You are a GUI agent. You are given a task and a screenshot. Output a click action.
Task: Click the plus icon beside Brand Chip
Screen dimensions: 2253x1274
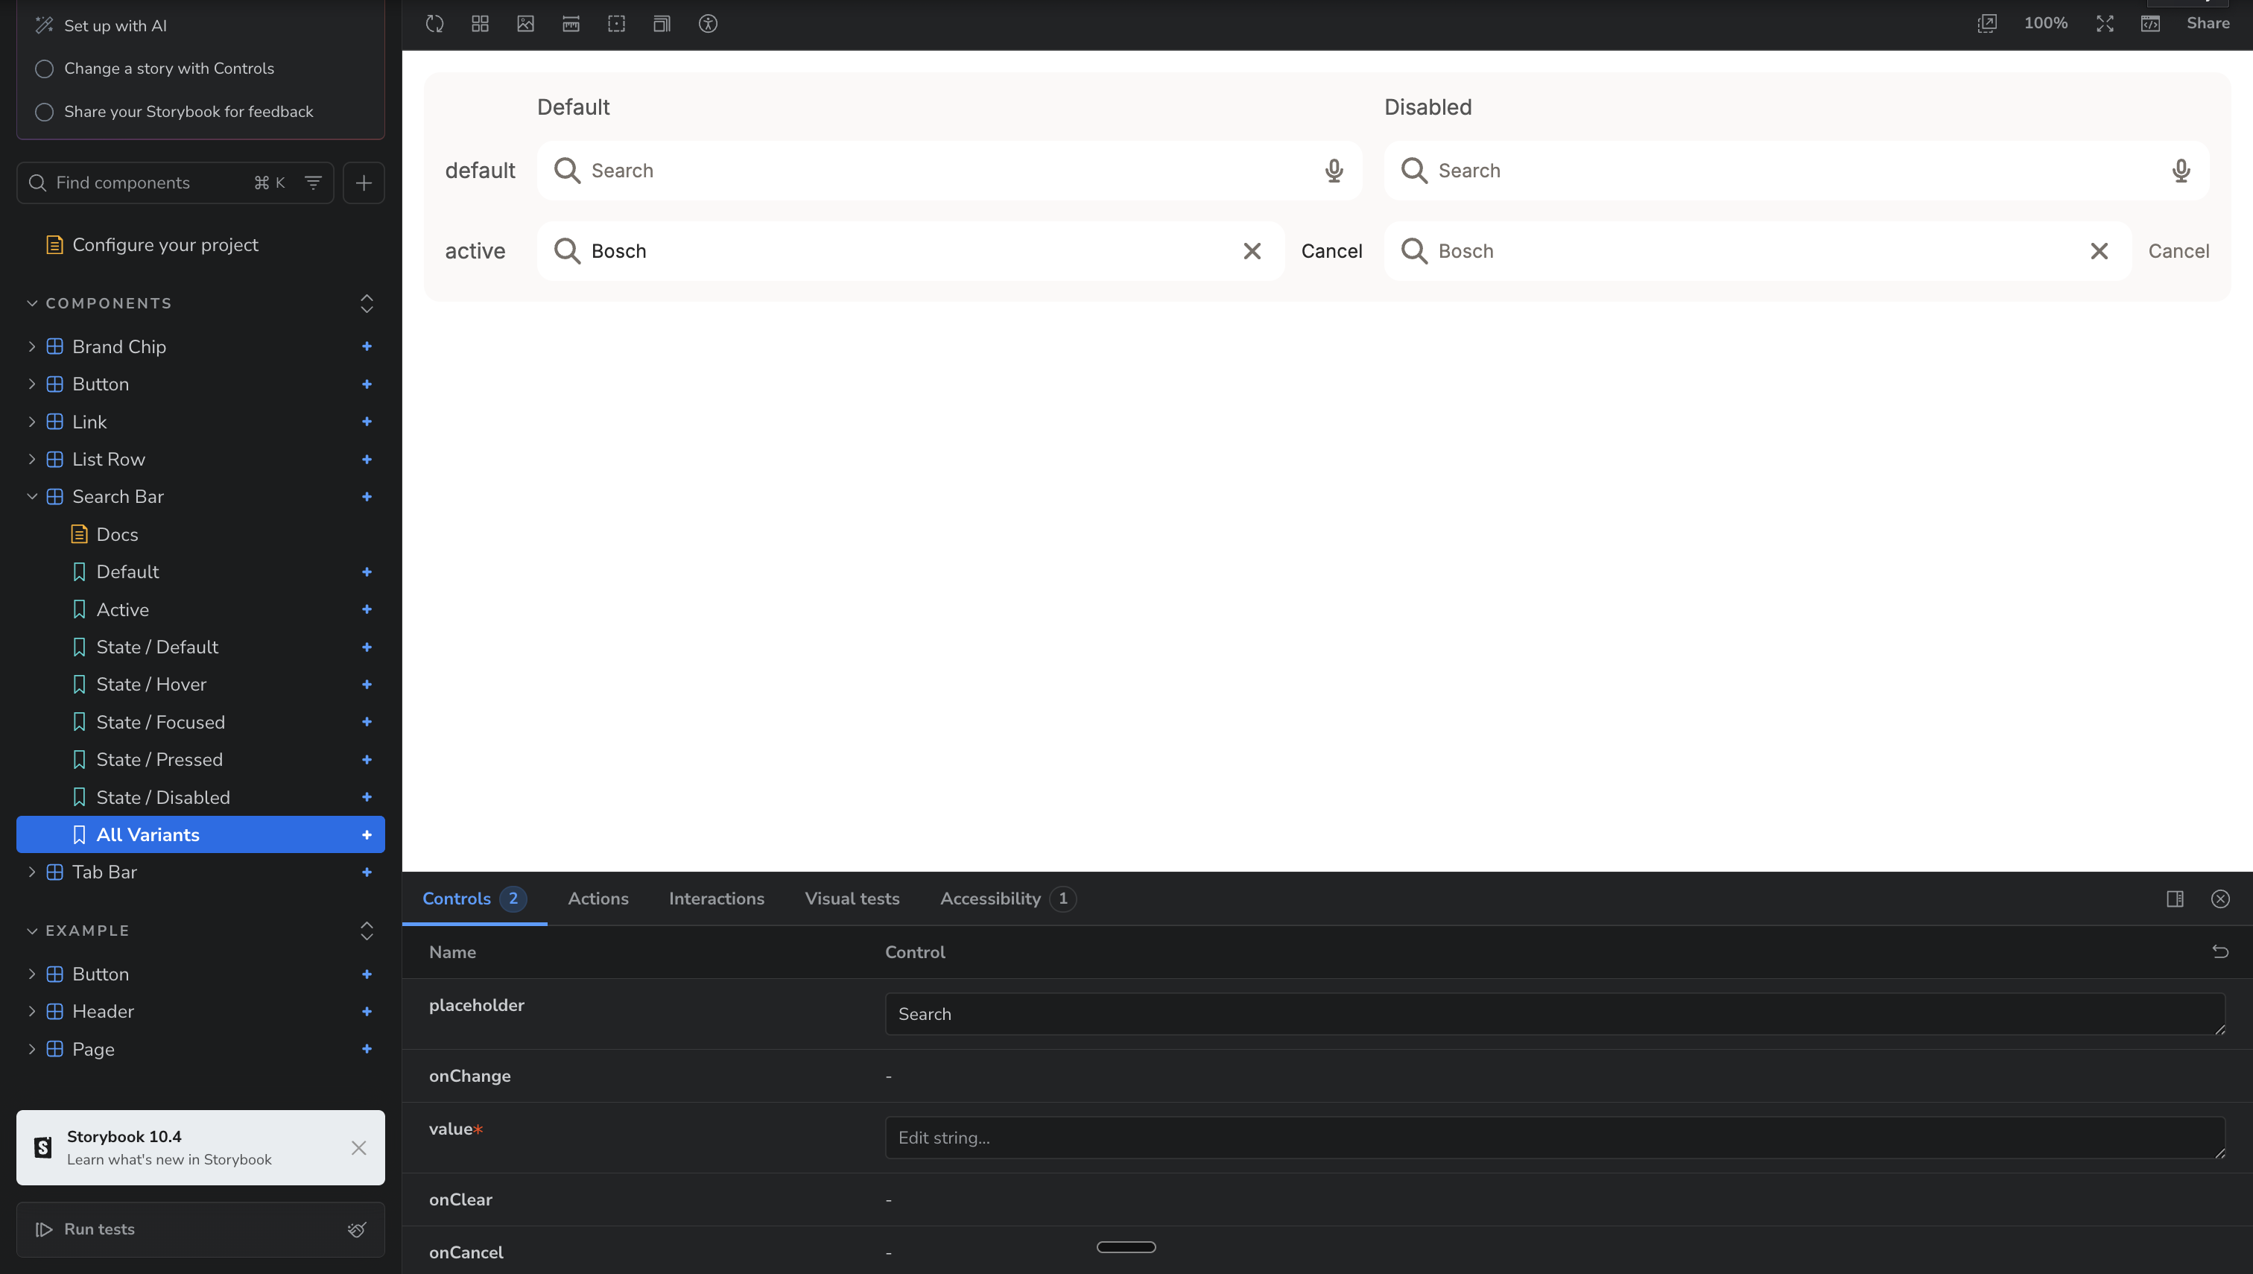coord(367,346)
